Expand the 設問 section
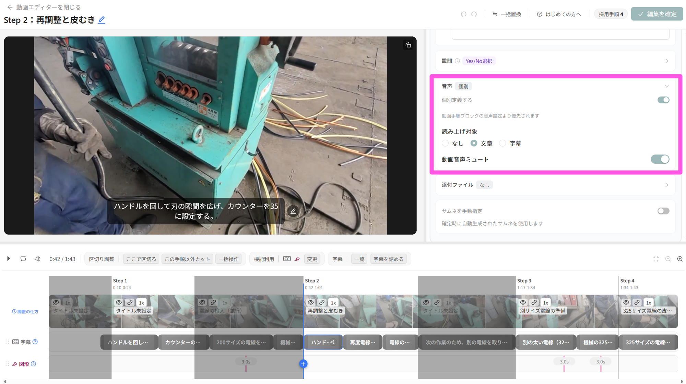The width and height of the screenshot is (686, 384). (667, 61)
